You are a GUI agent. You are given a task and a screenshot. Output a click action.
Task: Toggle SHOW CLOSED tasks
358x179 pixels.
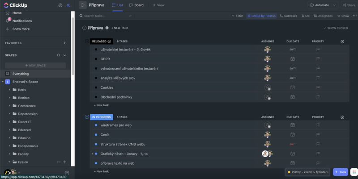(336, 28)
